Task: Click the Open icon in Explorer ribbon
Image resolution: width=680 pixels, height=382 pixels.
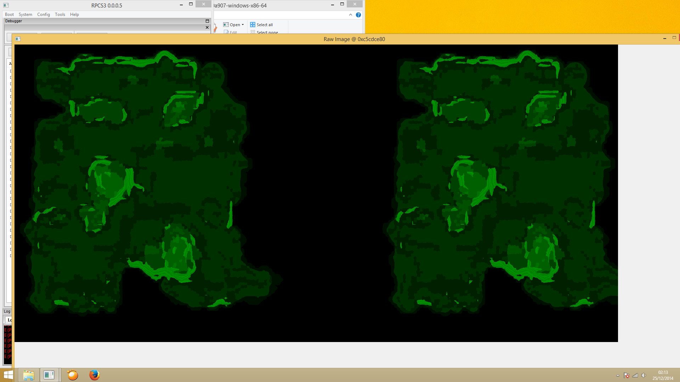Action: 226,25
